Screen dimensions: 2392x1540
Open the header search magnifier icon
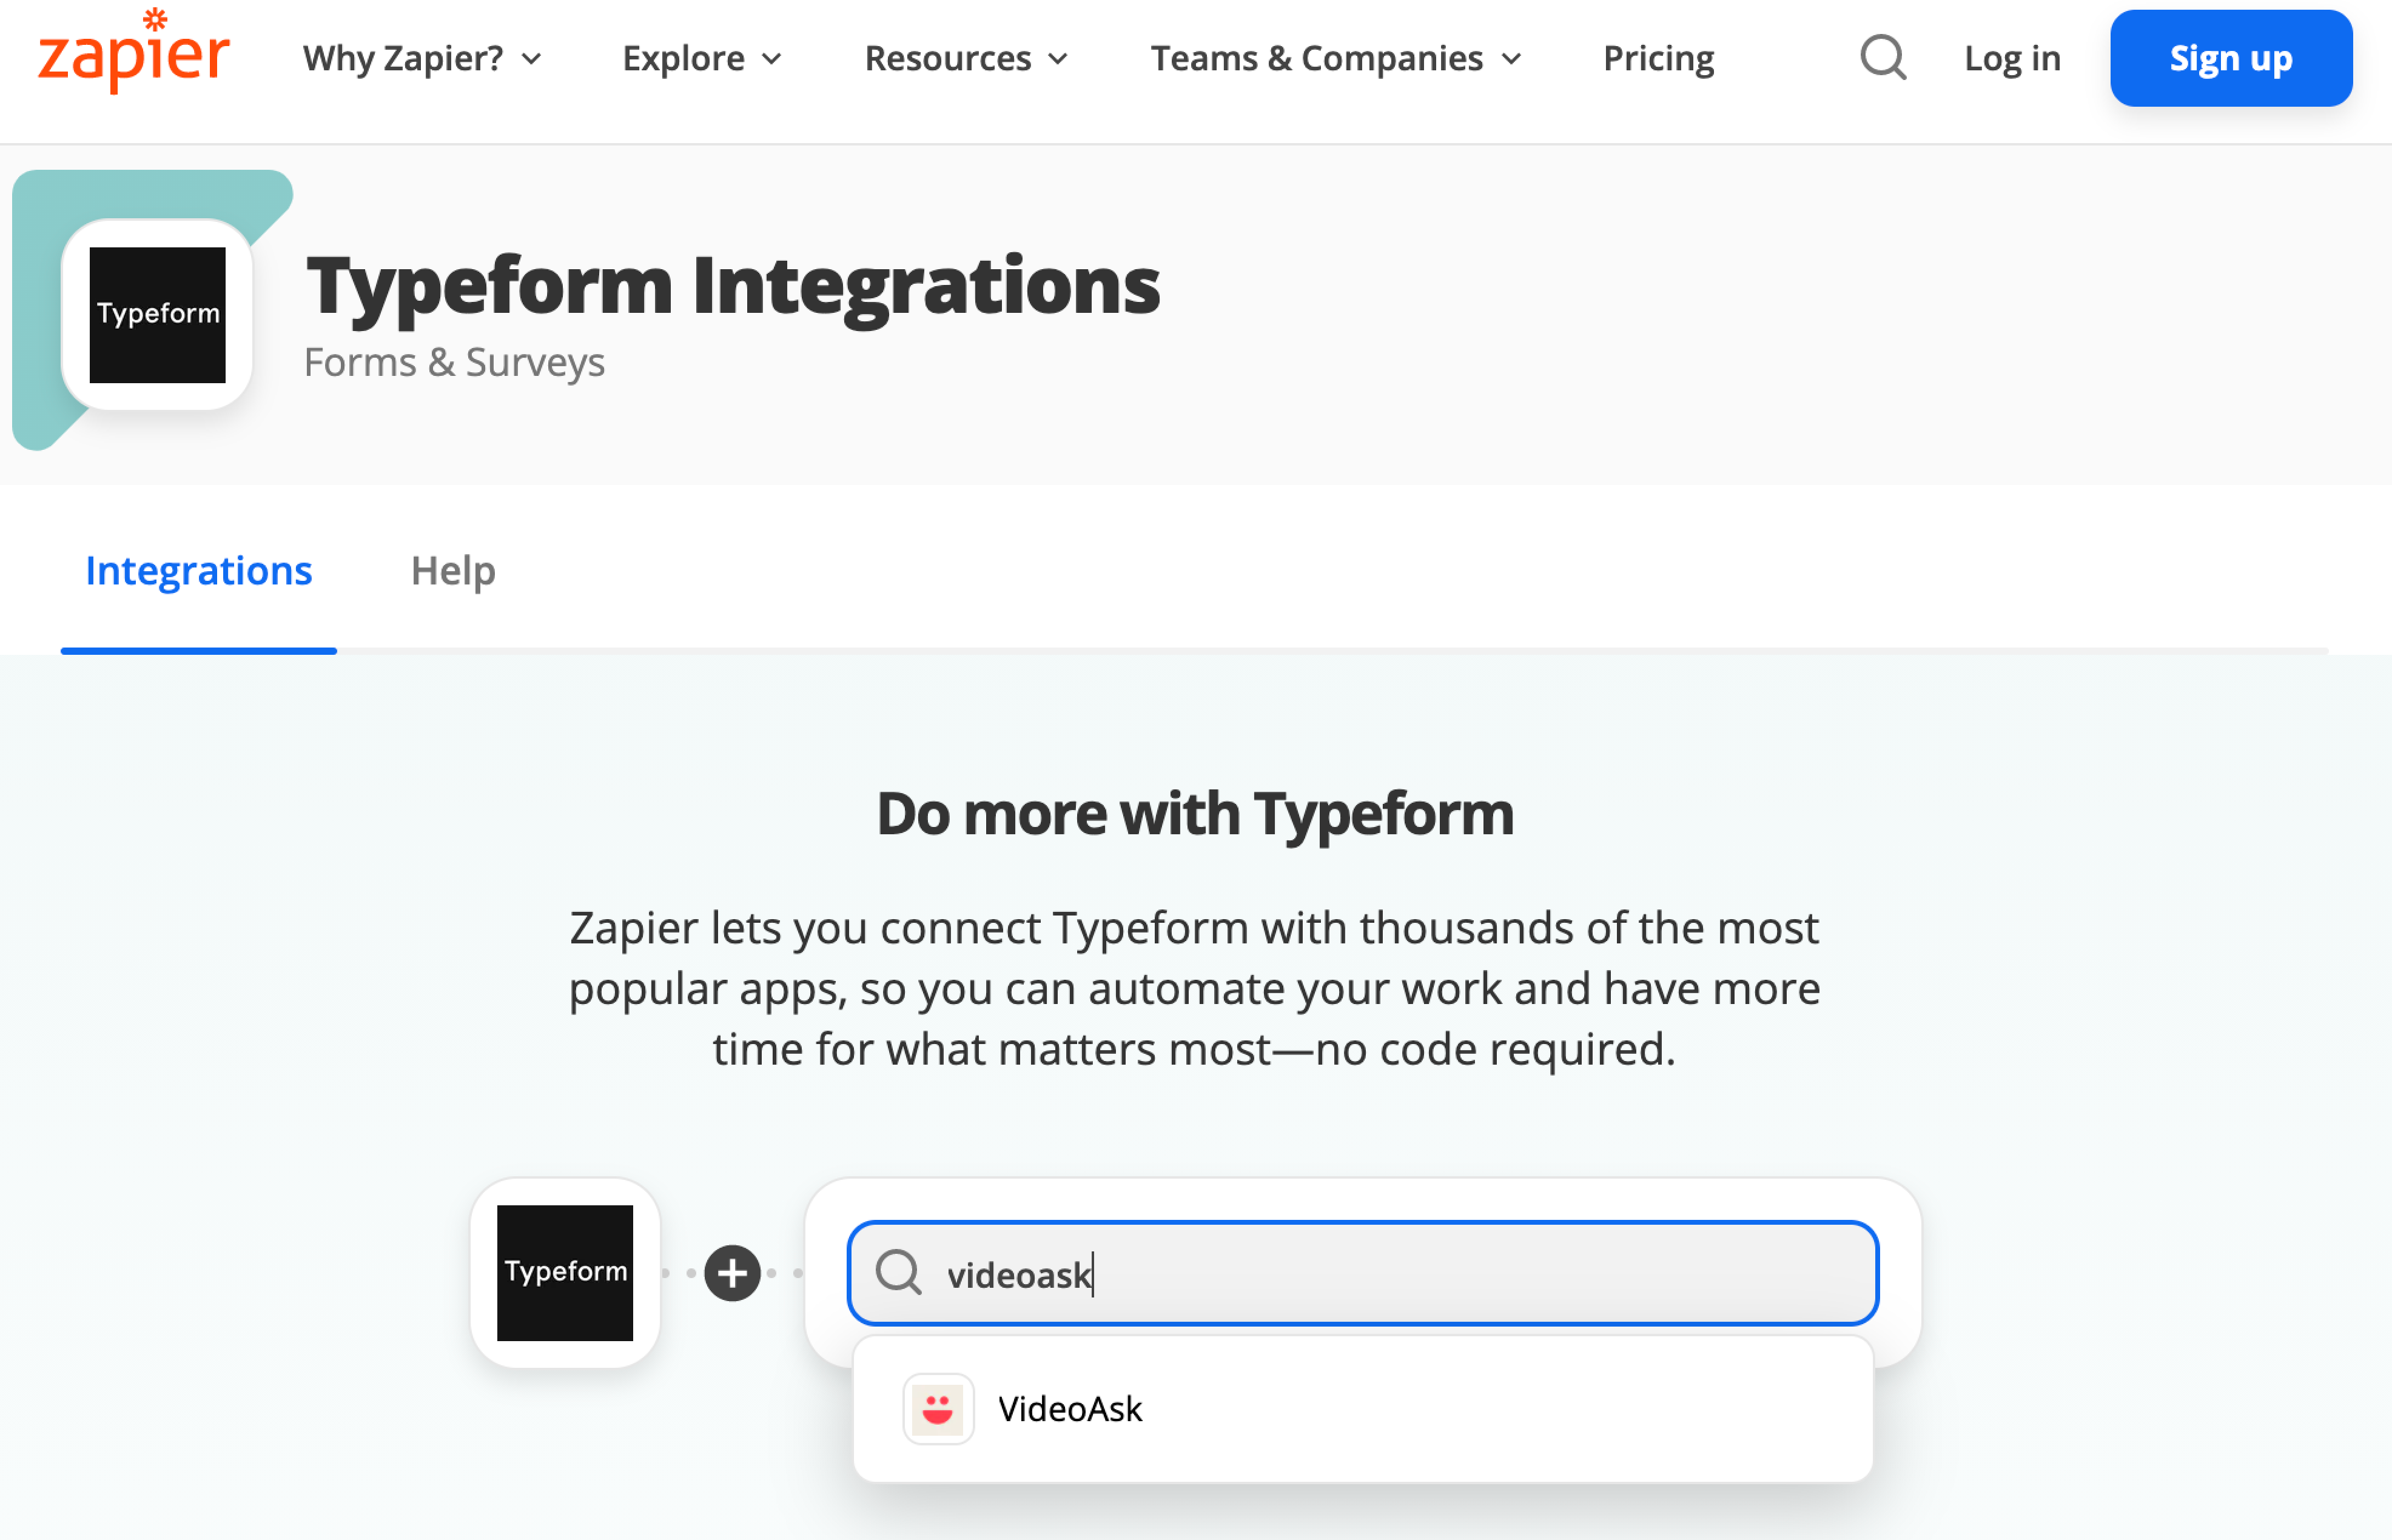1883,58
